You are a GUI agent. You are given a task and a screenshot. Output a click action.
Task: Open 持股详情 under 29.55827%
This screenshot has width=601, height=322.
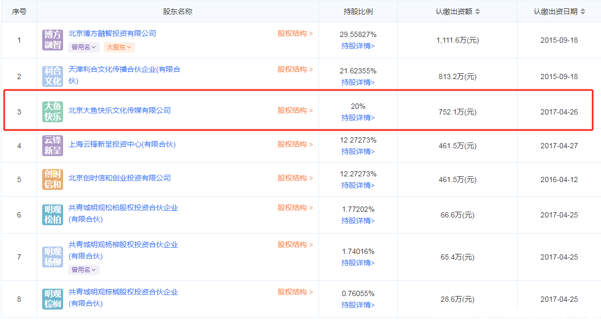358,46
